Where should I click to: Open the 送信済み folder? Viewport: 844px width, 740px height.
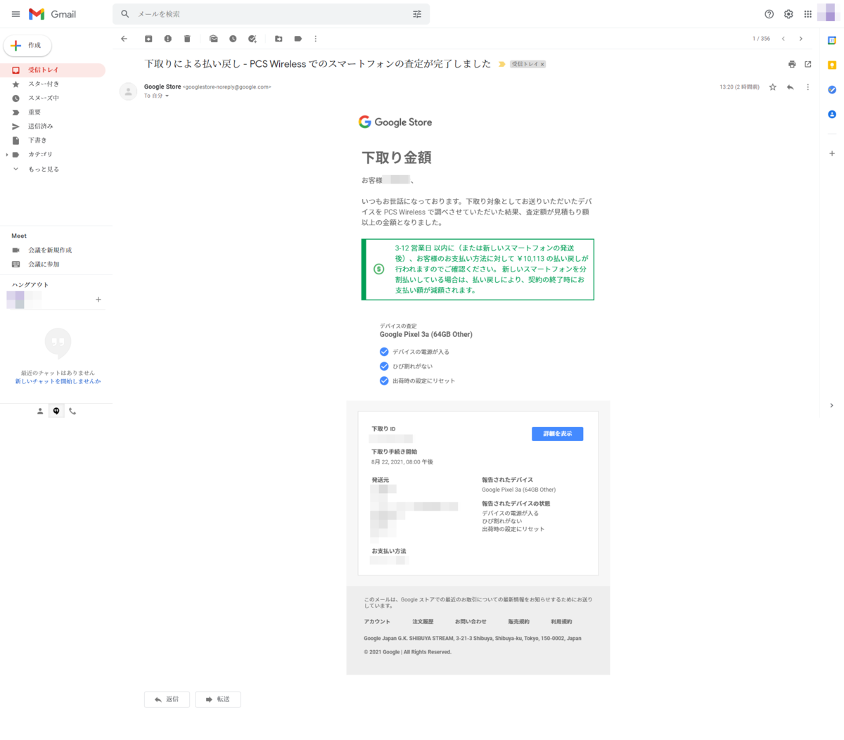tap(53, 126)
